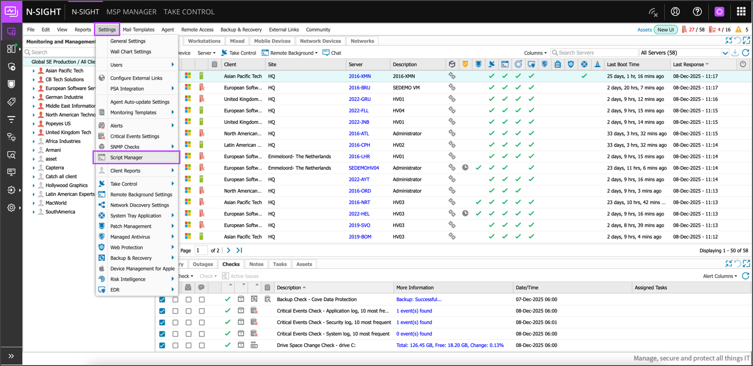The height and width of the screenshot is (366, 753).
Task: Open the user account profile icon
Action: pos(675,12)
